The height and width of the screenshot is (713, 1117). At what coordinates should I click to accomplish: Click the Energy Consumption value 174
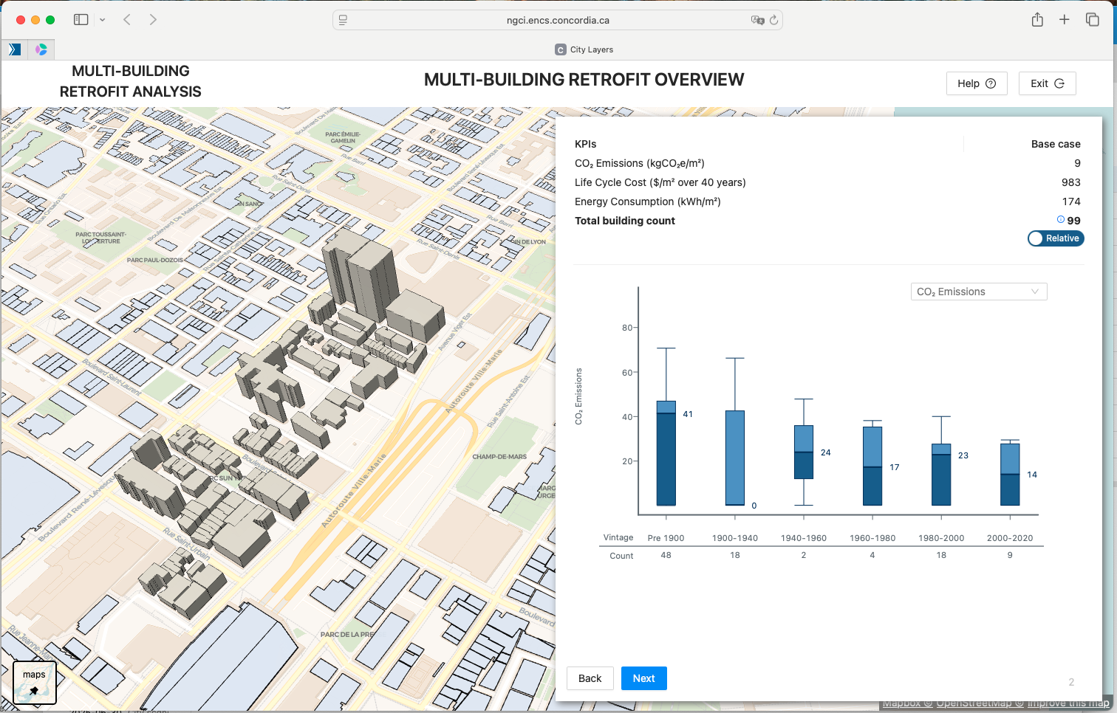point(1071,201)
